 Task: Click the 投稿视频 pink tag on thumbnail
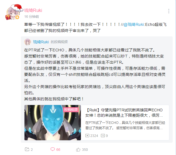click(71, 109)
